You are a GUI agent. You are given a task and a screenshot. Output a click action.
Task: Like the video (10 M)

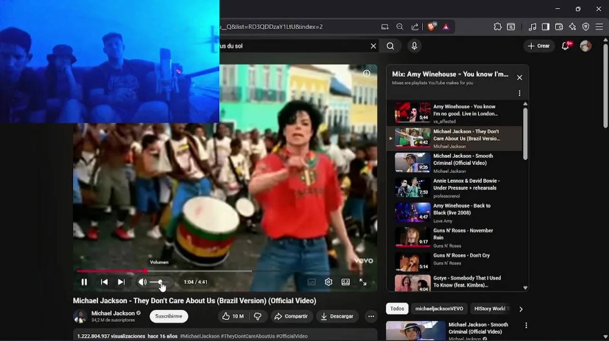click(x=233, y=316)
